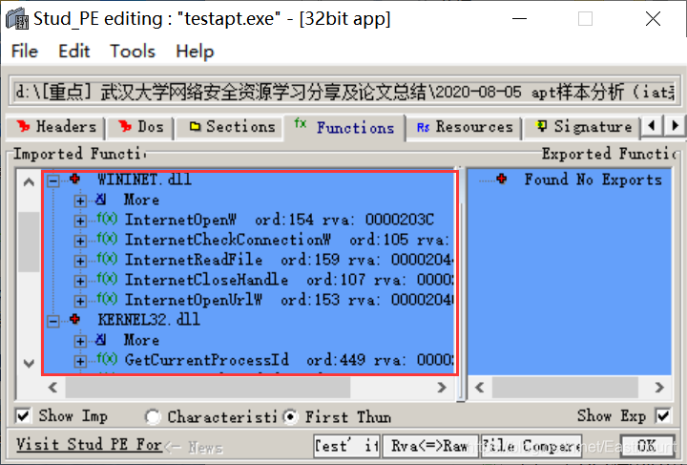687x465 pixels.
Task: Expand the More node under WININET.dll
Action: pyautogui.click(x=80, y=201)
